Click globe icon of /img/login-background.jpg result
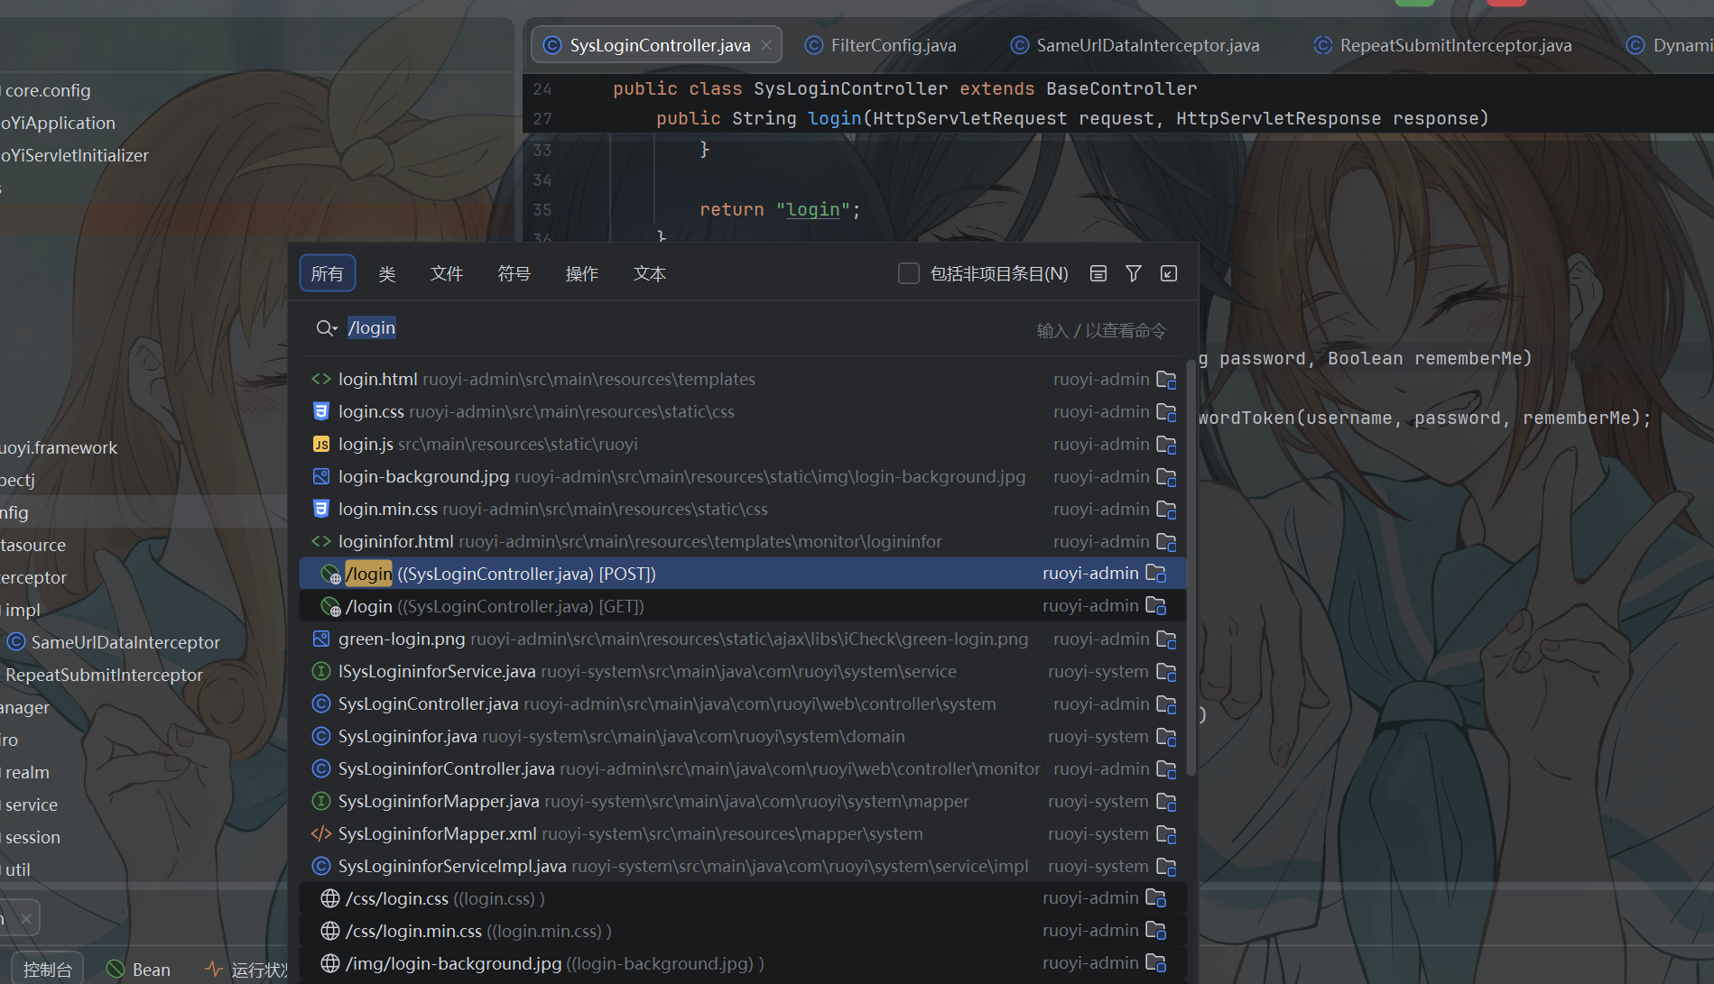This screenshot has height=984, width=1714. tap(330, 963)
